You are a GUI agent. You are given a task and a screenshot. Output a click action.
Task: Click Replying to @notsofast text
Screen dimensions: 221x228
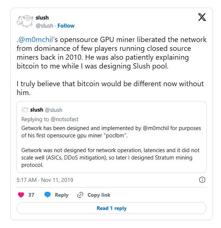[50, 119]
